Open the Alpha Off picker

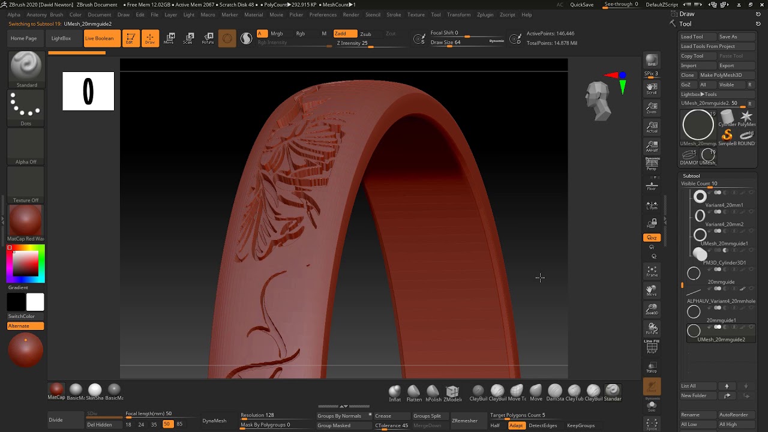26,147
